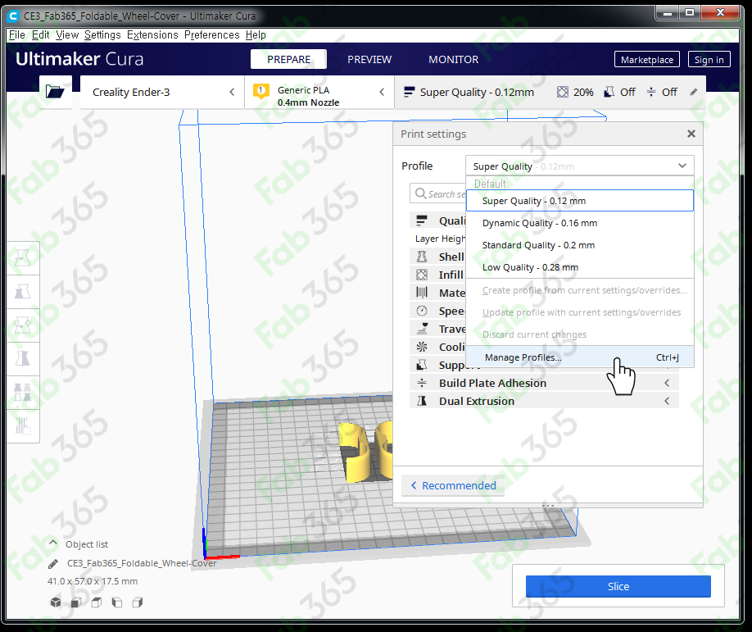
Task: Select the Rotate tool in left toolbar
Action: tap(23, 325)
